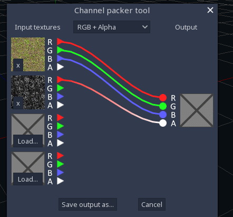Click the red output R channel circle
This screenshot has height=217, width=233.
click(x=163, y=98)
